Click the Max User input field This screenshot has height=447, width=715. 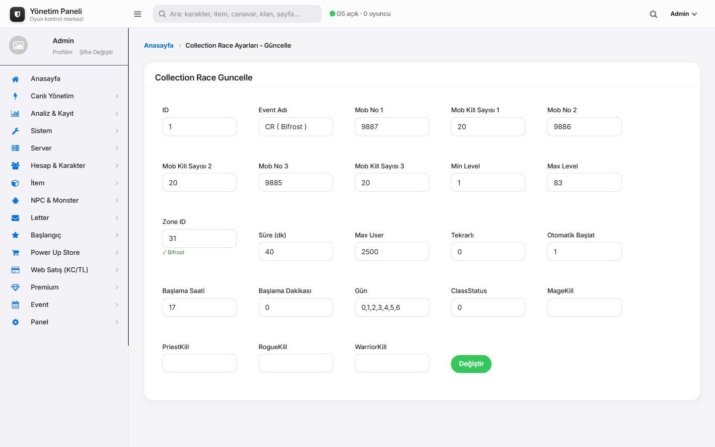pyautogui.click(x=392, y=252)
